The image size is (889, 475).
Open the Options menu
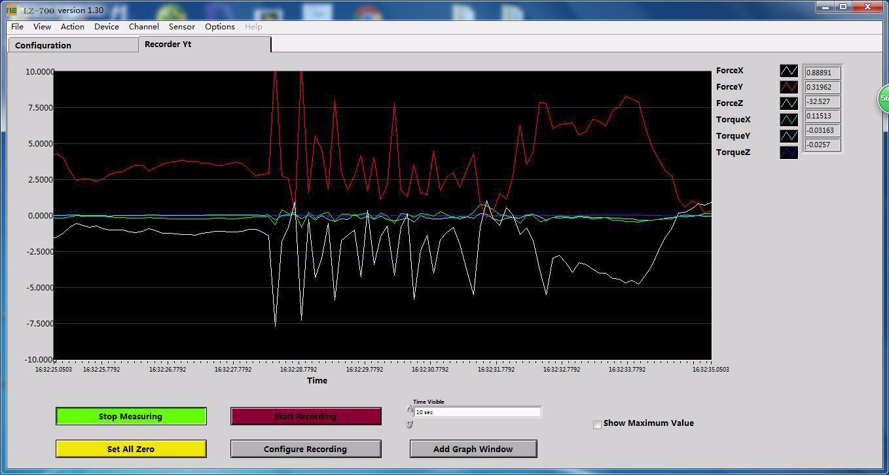(x=219, y=27)
